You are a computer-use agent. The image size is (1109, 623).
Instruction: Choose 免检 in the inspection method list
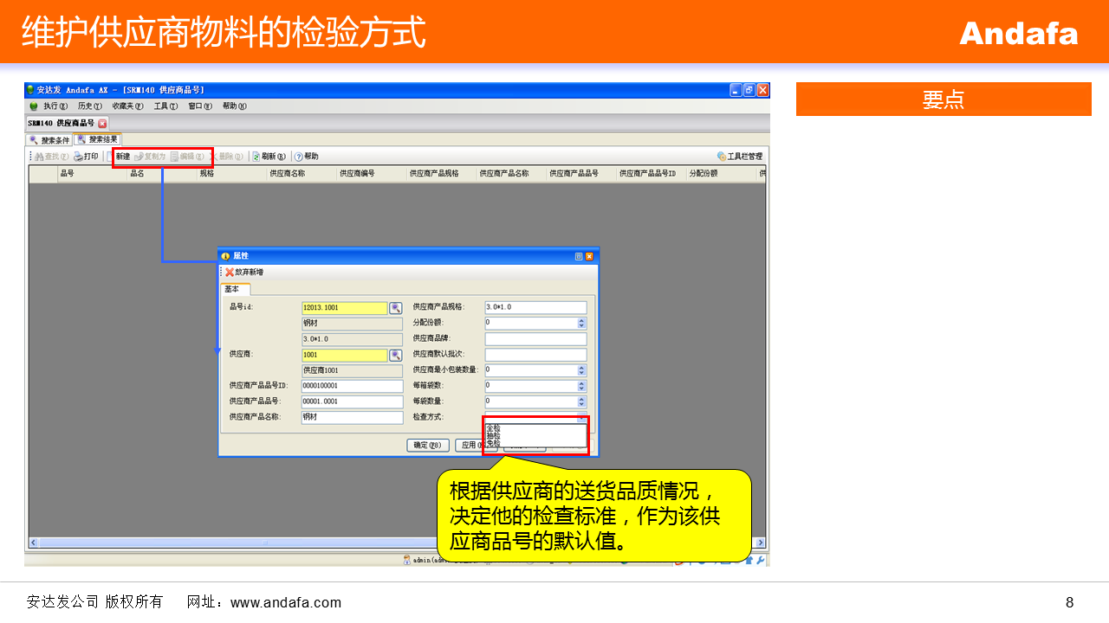pyautogui.click(x=493, y=443)
